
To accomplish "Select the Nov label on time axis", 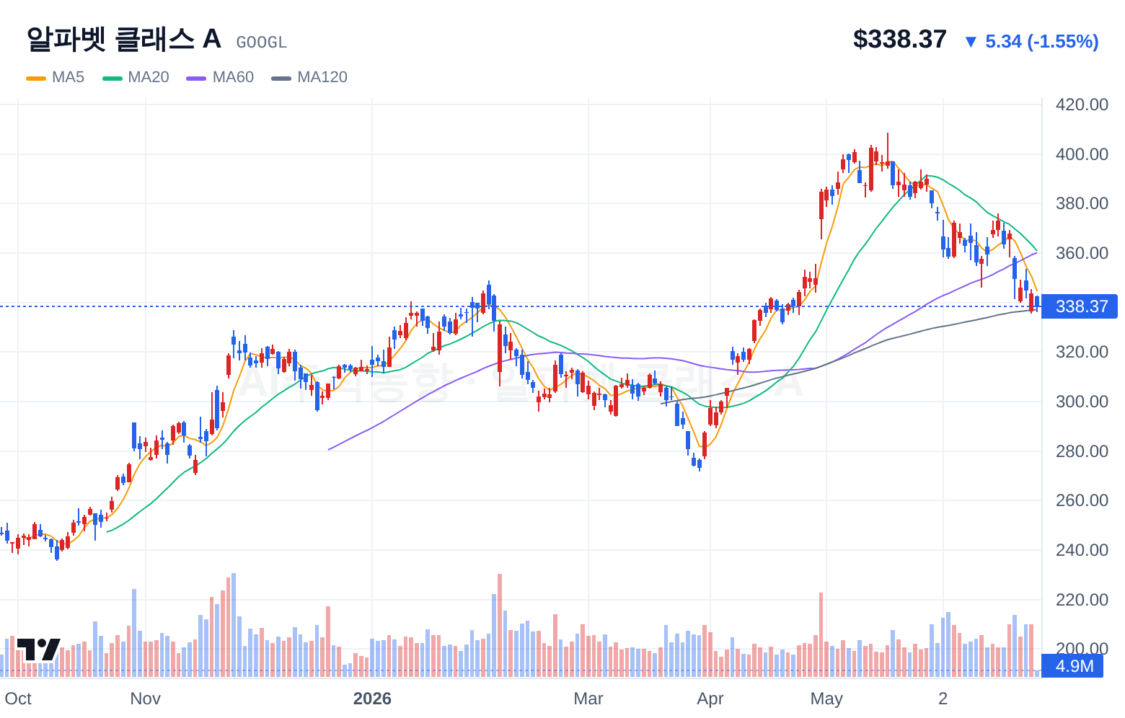I will coord(145,699).
